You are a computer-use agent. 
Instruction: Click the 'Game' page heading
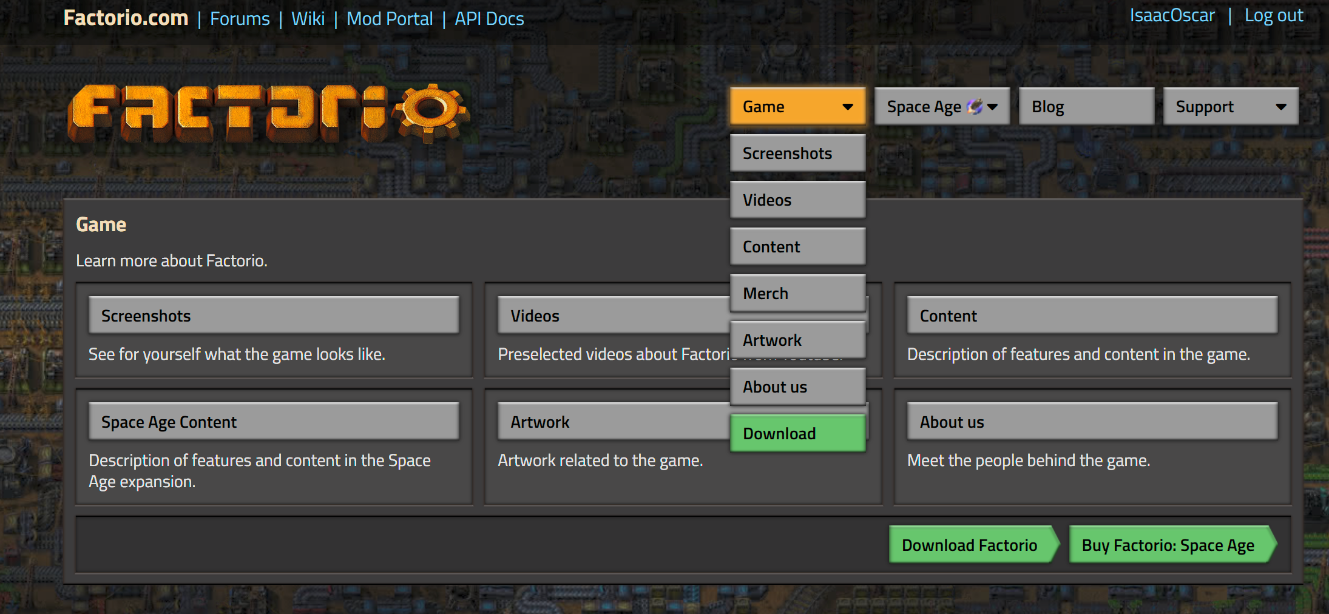point(101,224)
